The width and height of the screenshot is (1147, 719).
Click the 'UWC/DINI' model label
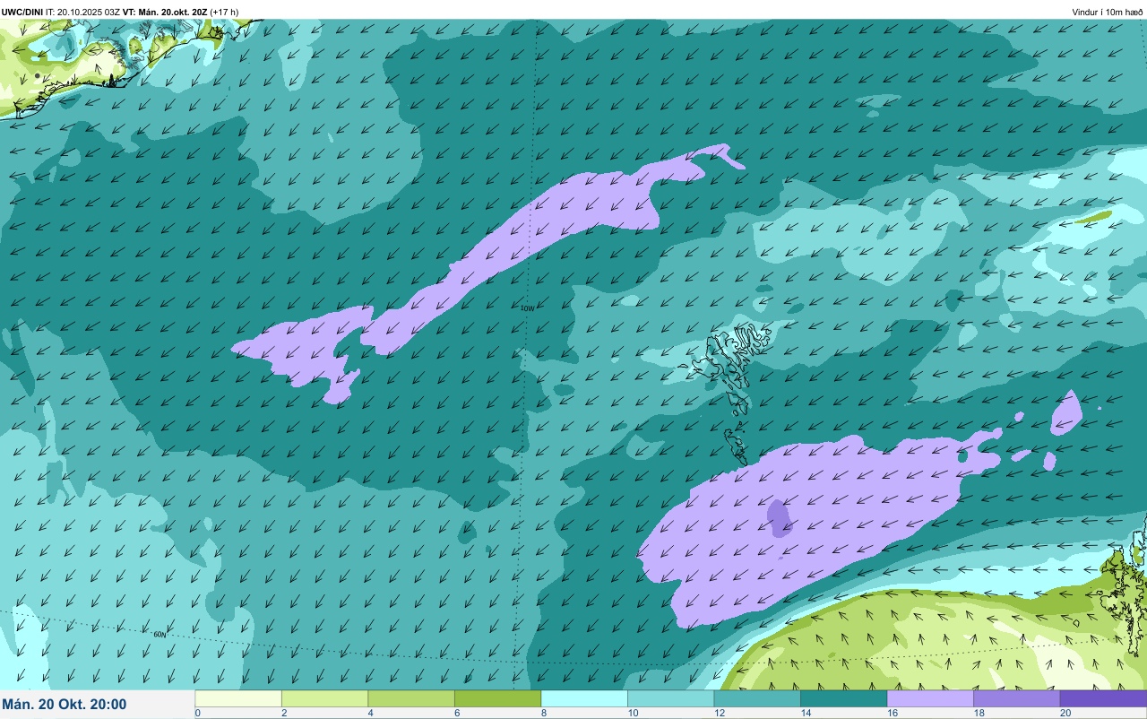22,12
